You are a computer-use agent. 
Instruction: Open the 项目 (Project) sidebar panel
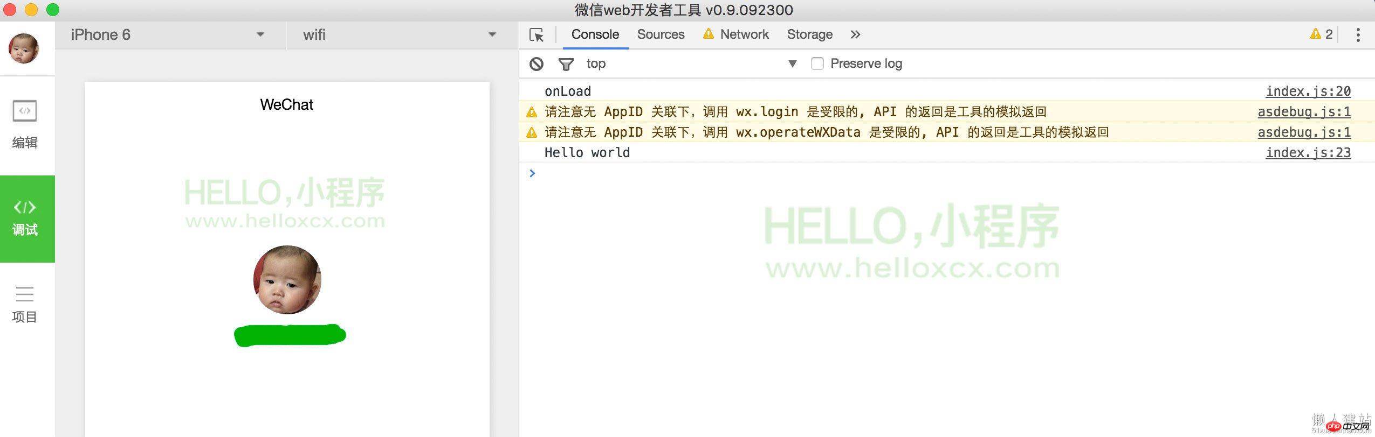click(x=25, y=304)
